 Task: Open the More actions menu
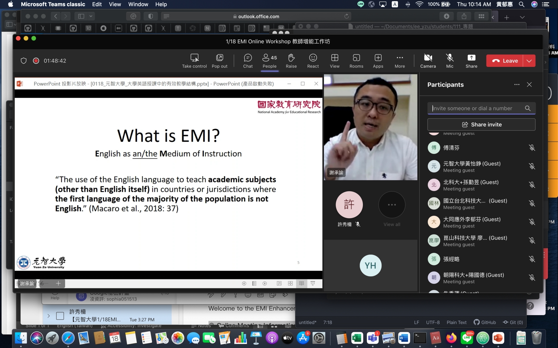click(400, 61)
